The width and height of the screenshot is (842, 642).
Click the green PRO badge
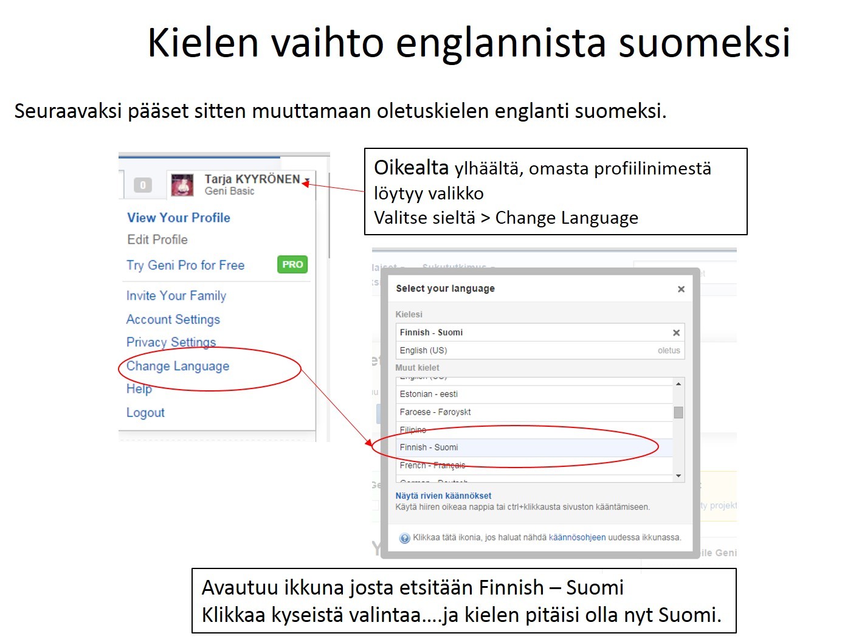click(x=292, y=264)
